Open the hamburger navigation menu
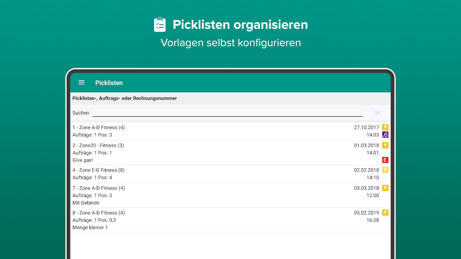Viewport: 461px width, 259px height. 81,83
